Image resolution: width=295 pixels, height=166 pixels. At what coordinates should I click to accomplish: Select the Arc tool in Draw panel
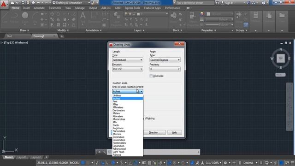[35, 18]
